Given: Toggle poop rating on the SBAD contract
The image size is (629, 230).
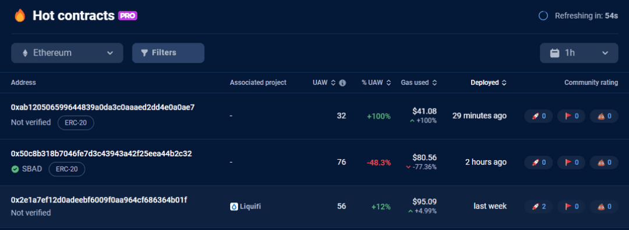Looking at the screenshot, I should (x=604, y=162).
